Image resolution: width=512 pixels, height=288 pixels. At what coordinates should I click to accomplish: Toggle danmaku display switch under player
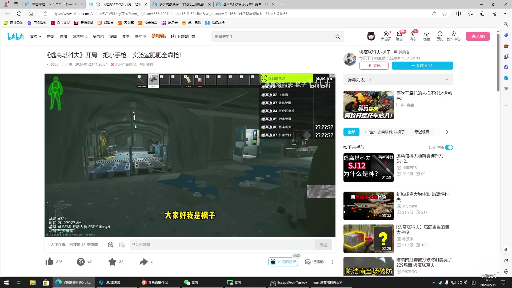pos(111,245)
